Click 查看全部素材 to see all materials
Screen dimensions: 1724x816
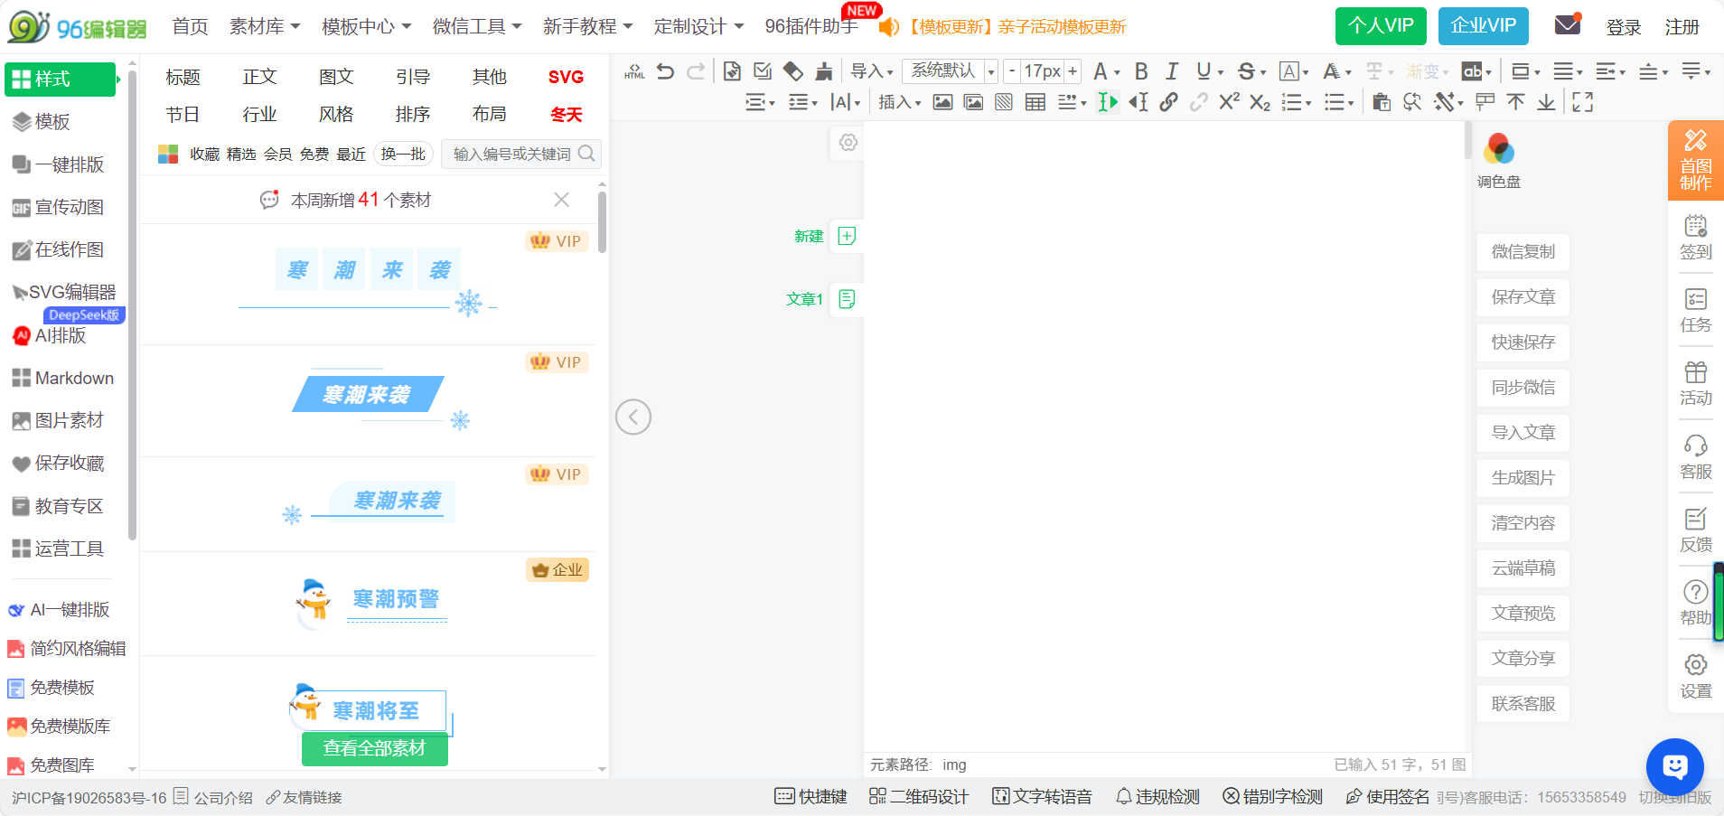374,749
